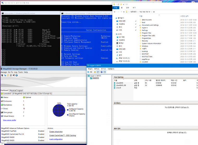Click the 즐겨찾기 quick access entry
This screenshot has width=198, height=145.
[x=121, y=18]
